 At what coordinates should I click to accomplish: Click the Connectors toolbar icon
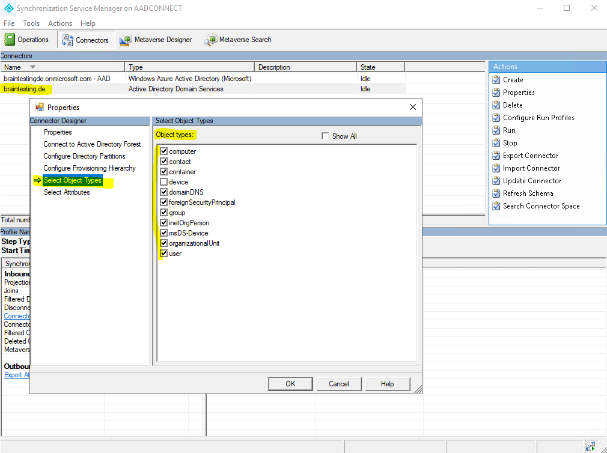[x=67, y=40]
